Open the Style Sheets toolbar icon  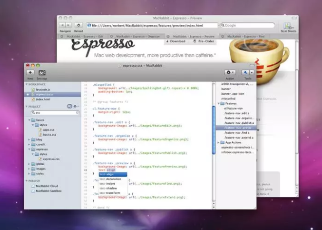point(288,26)
